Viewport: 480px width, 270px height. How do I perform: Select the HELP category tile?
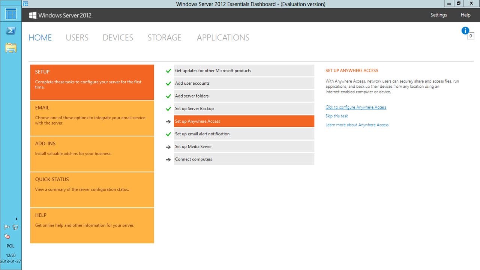(92, 226)
